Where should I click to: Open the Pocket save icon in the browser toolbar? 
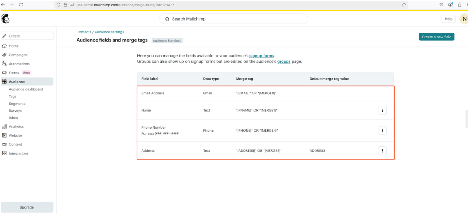(x=441, y=5)
